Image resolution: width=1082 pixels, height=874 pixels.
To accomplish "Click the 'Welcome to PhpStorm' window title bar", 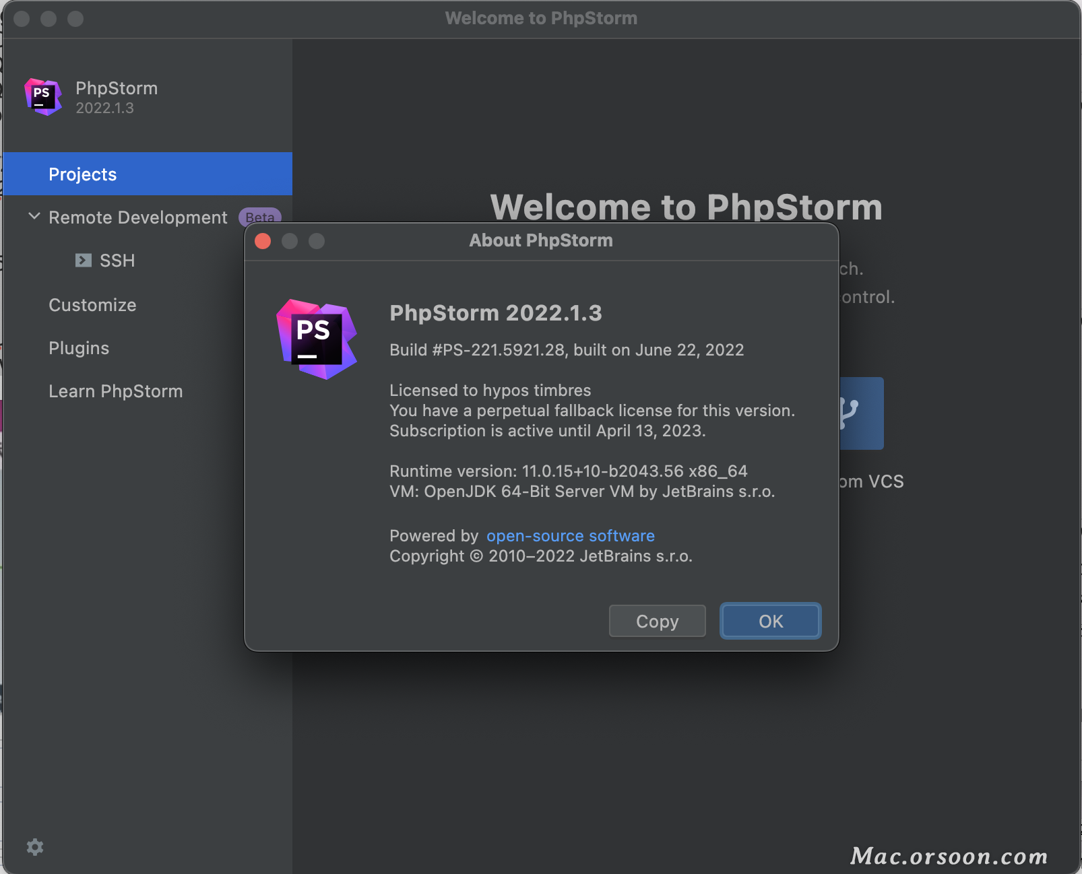I will pyautogui.click(x=541, y=19).
